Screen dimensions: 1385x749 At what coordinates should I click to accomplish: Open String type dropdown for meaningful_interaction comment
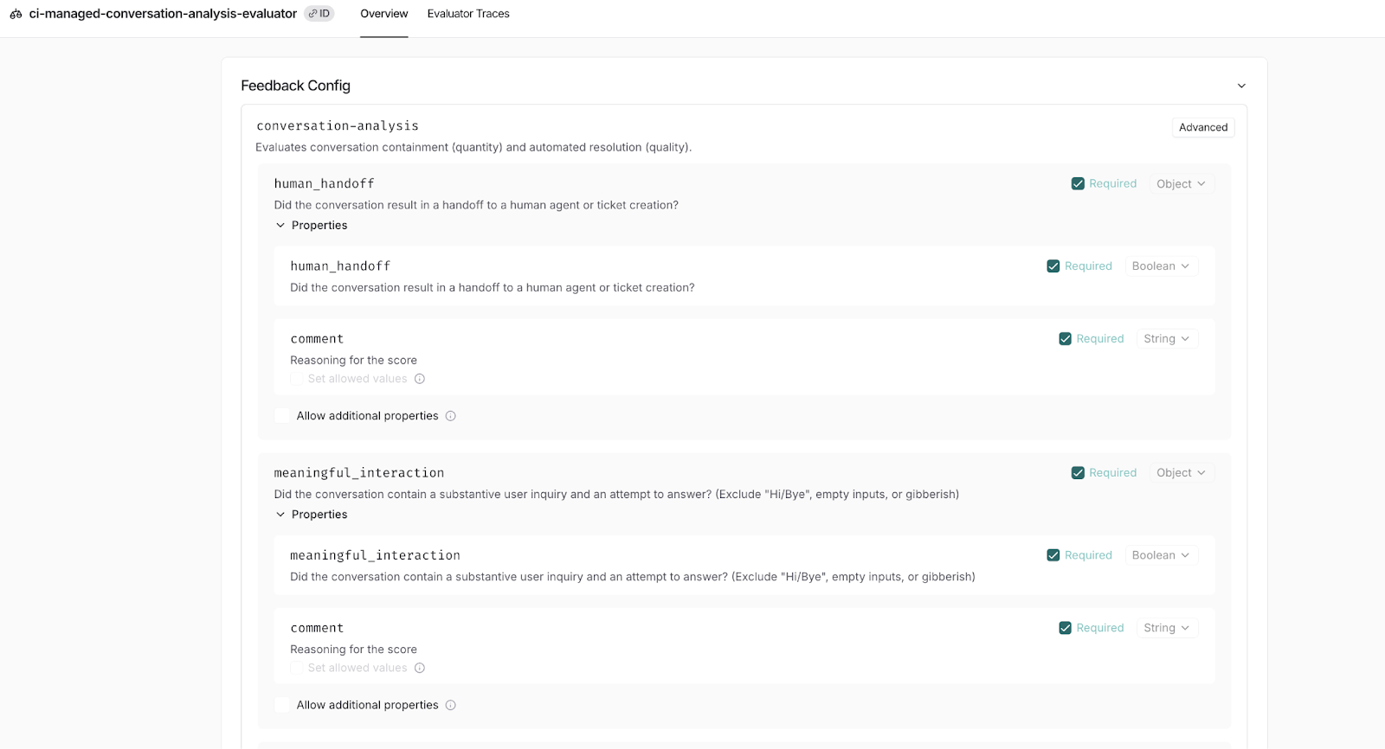click(1167, 628)
